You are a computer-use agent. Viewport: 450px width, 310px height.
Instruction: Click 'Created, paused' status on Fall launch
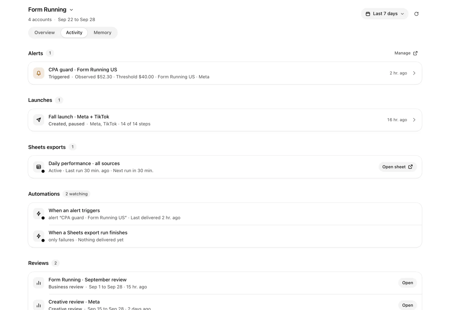coord(66,124)
